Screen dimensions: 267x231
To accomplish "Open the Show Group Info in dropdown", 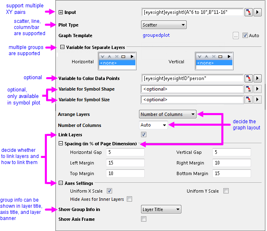I will pyautogui.click(x=161, y=209).
